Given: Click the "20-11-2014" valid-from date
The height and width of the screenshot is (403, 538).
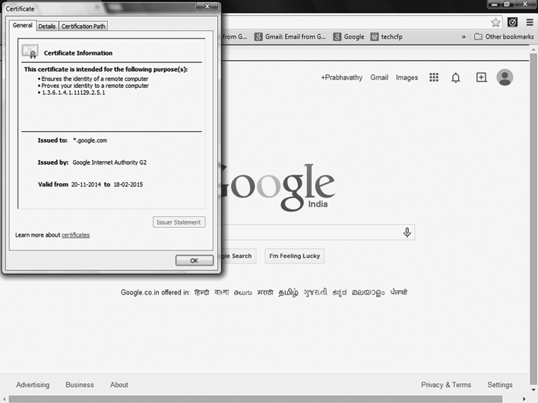Looking at the screenshot, I should (x=86, y=184).
